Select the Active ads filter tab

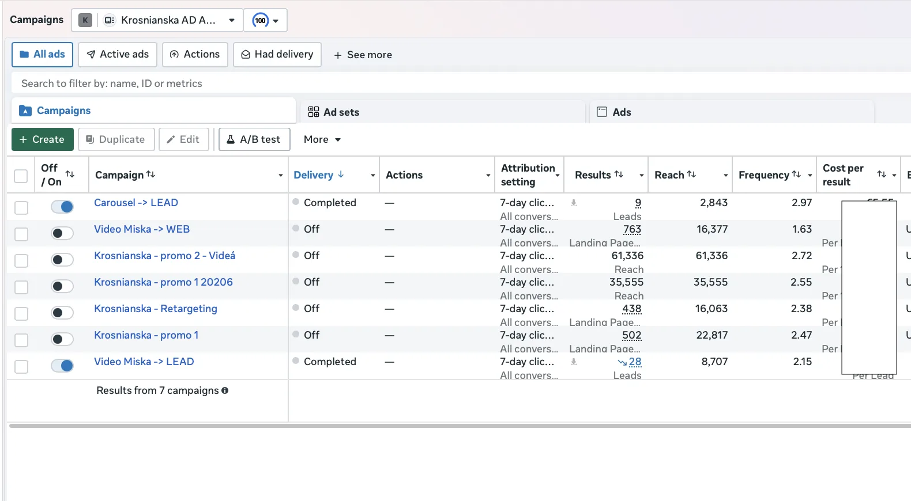118,55
